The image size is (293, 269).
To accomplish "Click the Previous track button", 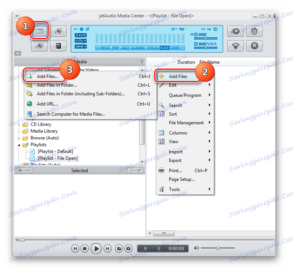I will (x=75, y=248).
